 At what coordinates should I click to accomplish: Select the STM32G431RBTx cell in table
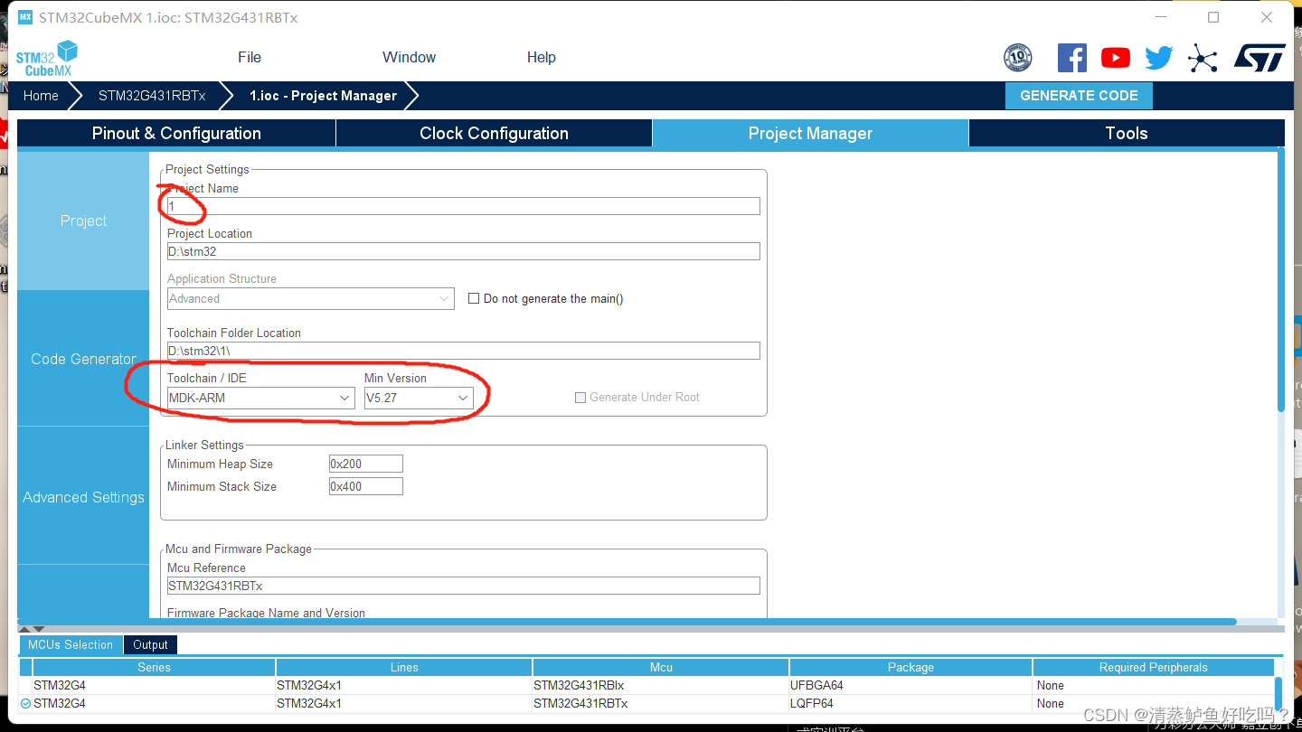661,703
